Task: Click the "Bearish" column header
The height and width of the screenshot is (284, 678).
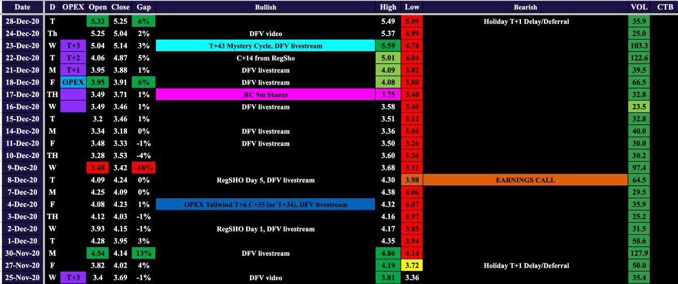Action: (x=525, y=8)
